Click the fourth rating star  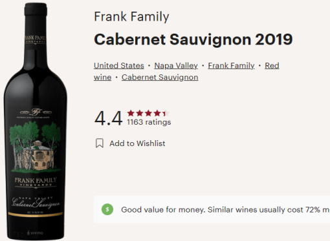coord(157,113)
